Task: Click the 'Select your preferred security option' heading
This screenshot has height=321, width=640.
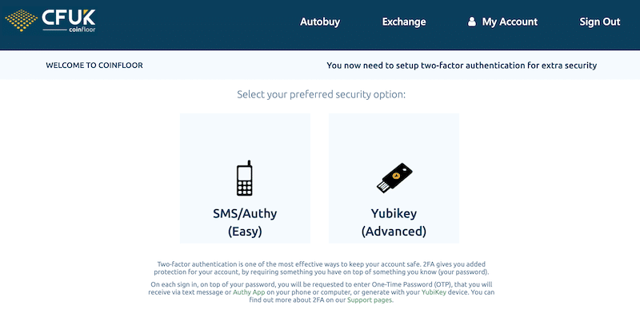Action: point(322,94)
